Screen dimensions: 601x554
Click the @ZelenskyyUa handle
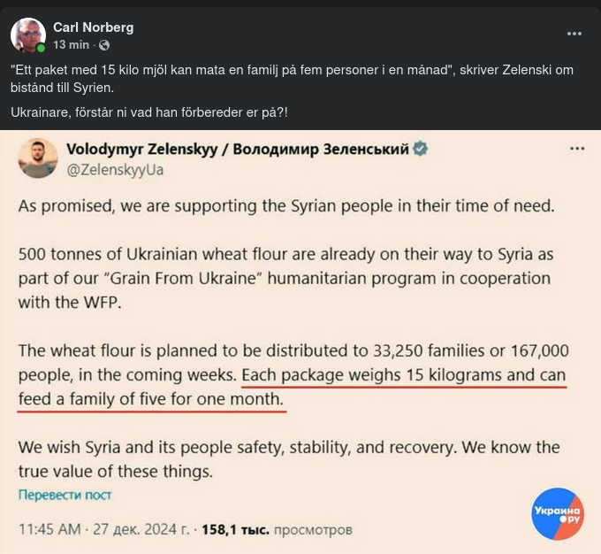point(115,169)
